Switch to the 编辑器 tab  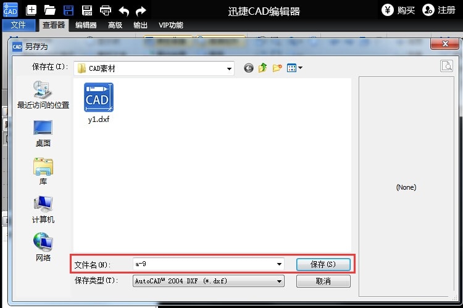point(86,25)
